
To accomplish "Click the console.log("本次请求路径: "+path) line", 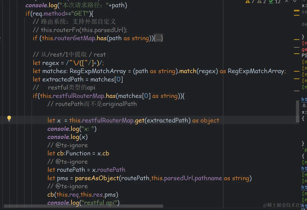I will pos(76,5).
